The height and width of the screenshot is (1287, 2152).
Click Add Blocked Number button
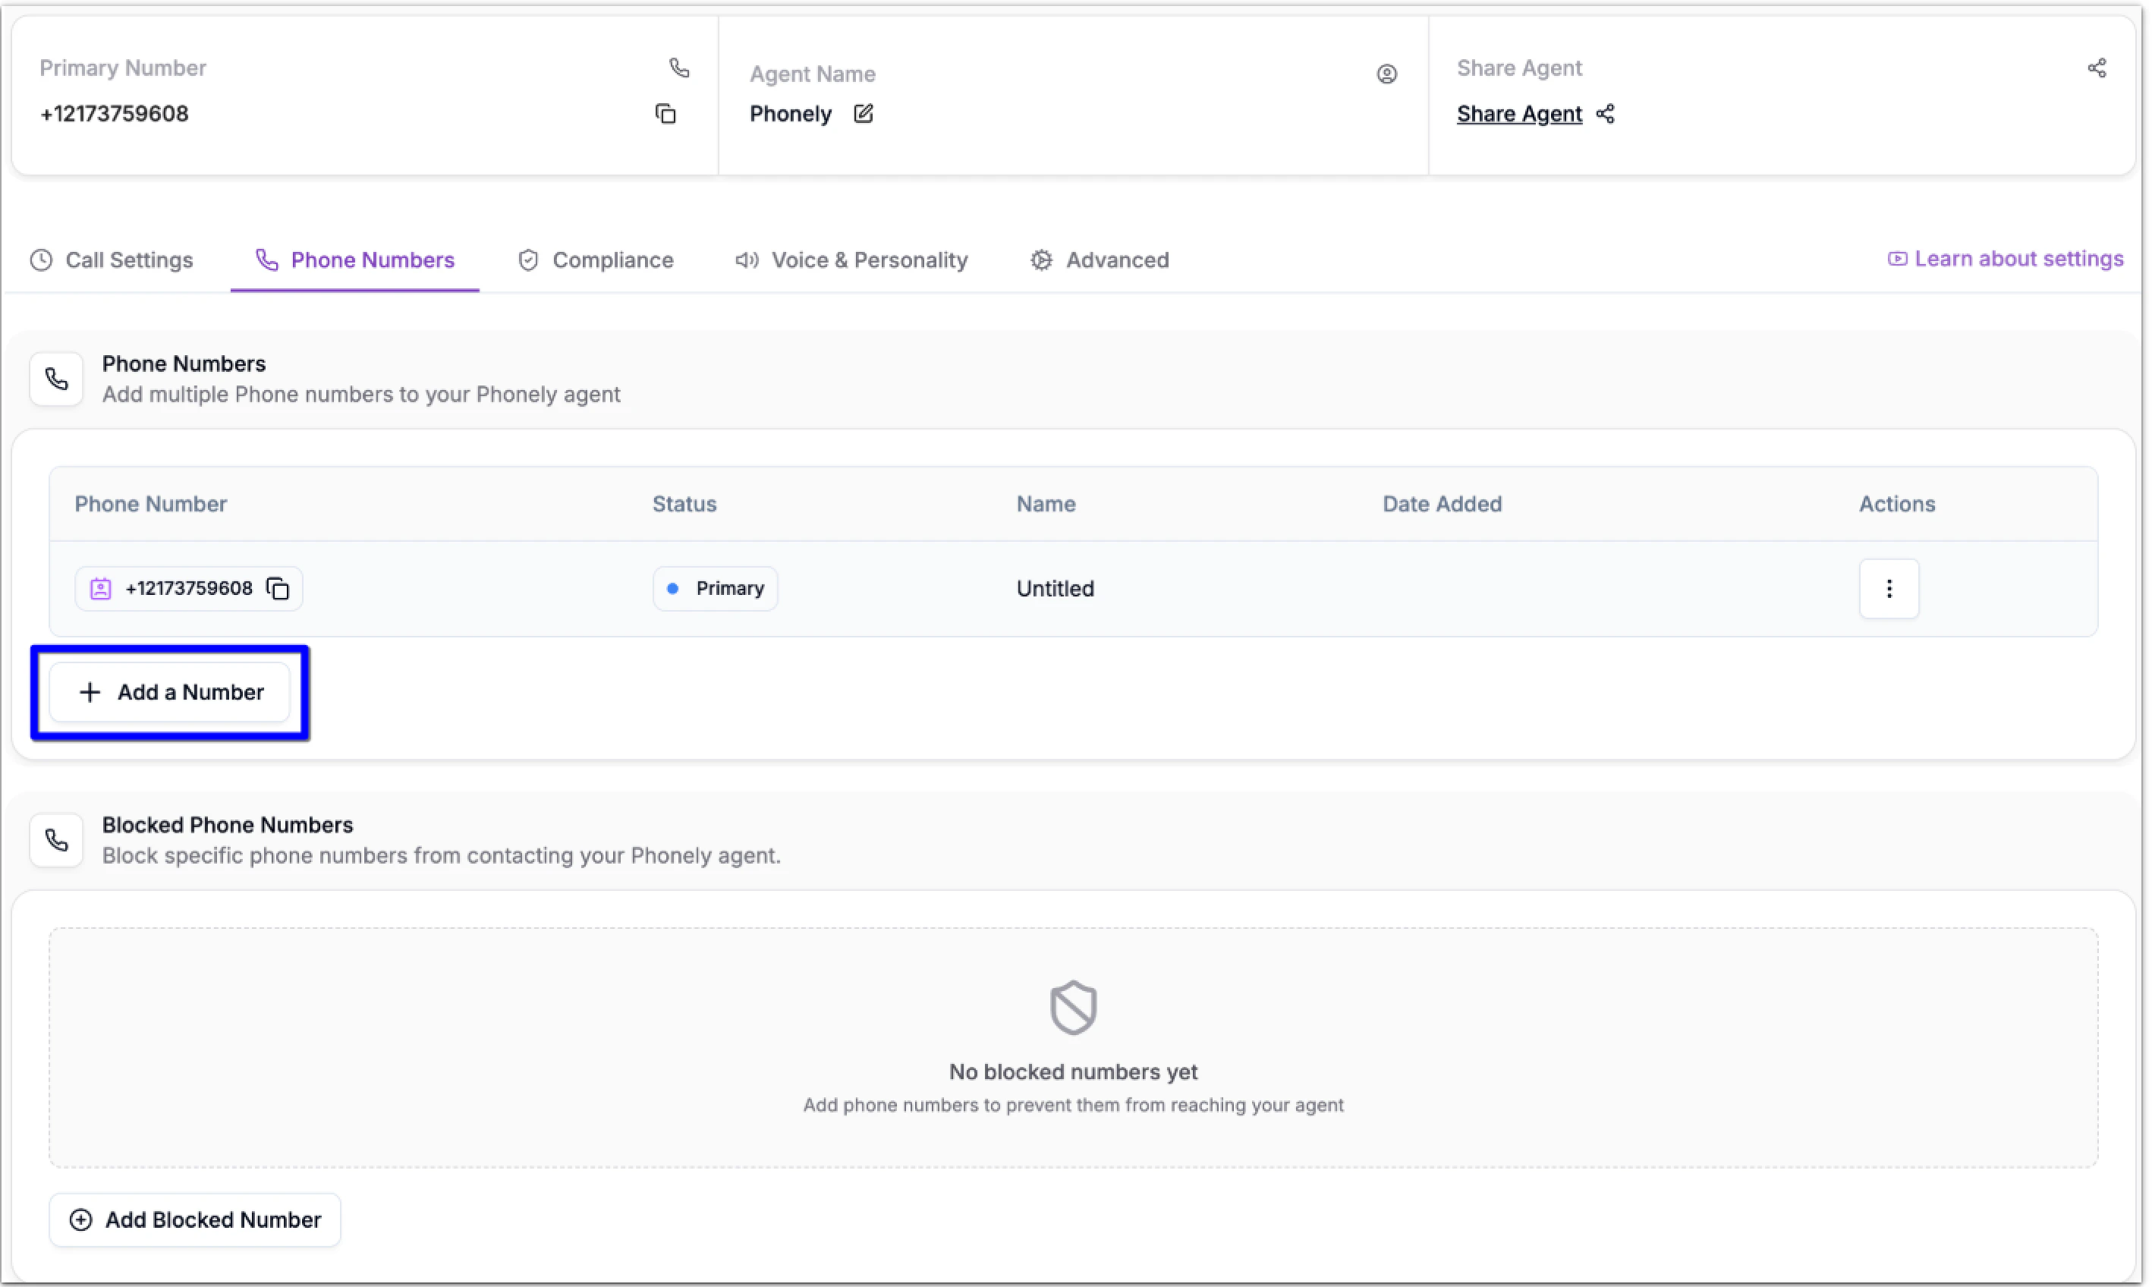195,1220
